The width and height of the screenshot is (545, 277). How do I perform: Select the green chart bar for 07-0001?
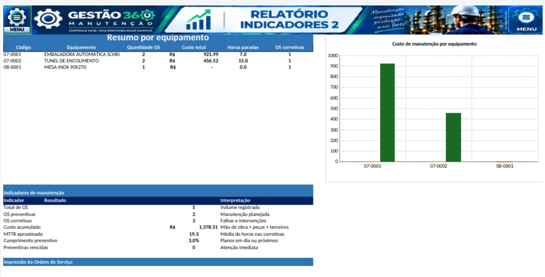click(x=387, y=113)
